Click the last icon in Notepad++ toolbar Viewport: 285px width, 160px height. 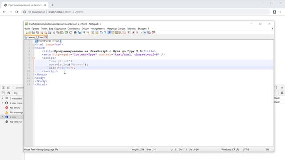point(154,32)
